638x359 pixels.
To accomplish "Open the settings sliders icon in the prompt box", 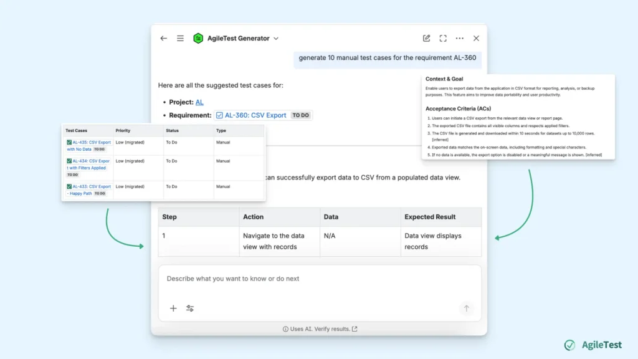I will click(x=190, y=309).
